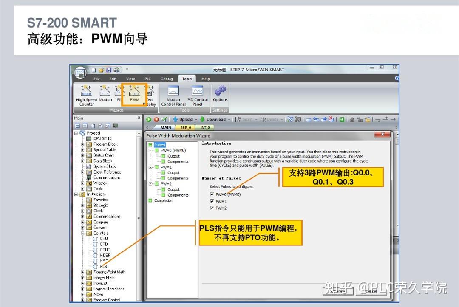This screenshot has height=307, width=459.
Task: Open a project via quick access folder icon
Action: point(101,70)
